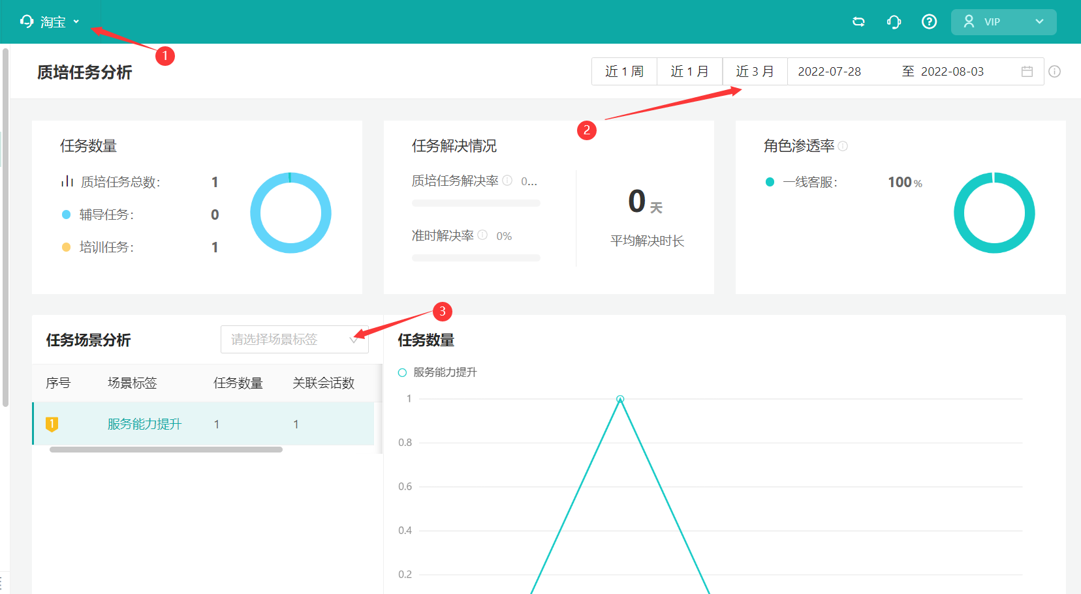
Task: Select the 近 3 月 range tab
Action: coord(755,72)
